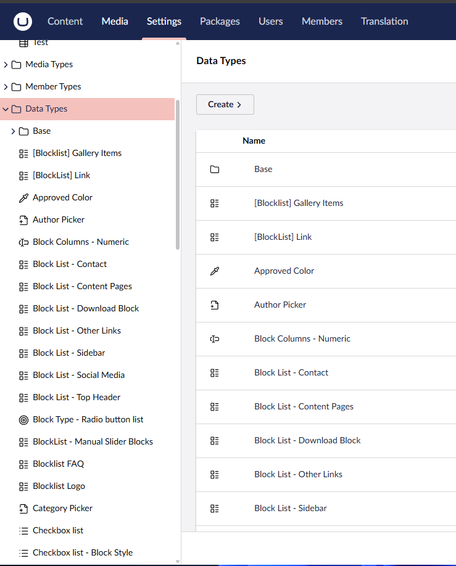Image resolution: width=456 pixels, height=566 pixels.
Task: Expand the Media Types folder
Action: point(6,64)
